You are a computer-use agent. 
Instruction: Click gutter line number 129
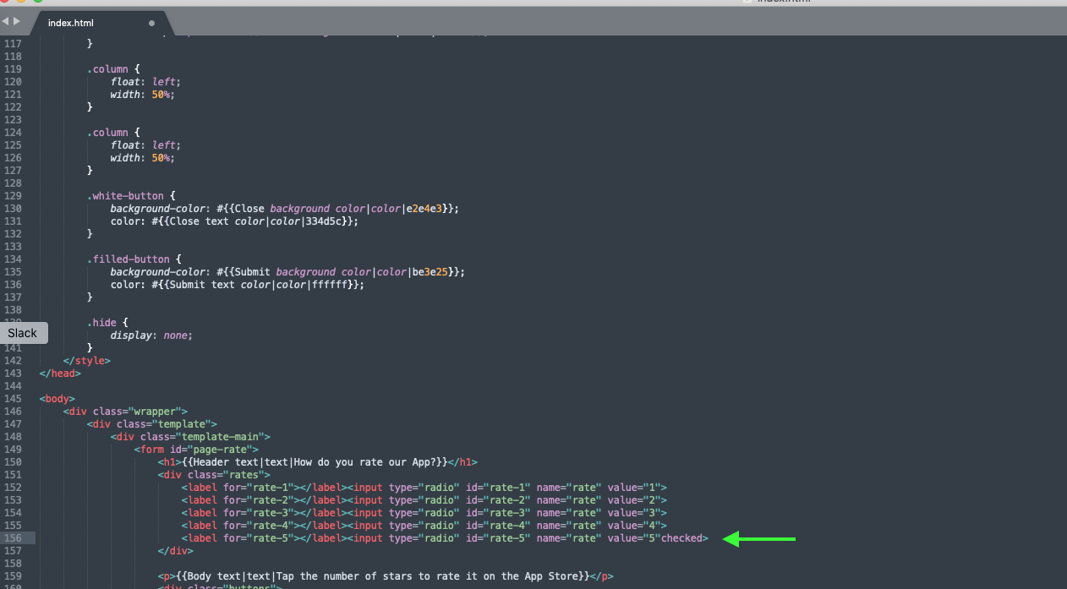12,195
